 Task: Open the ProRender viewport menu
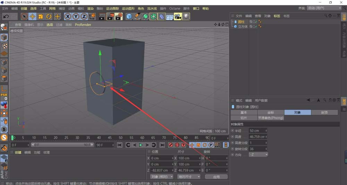(x=83, y=25)
